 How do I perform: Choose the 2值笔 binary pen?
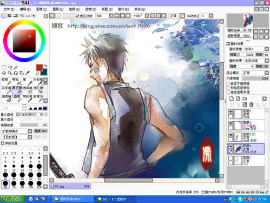tap(17, 99)
